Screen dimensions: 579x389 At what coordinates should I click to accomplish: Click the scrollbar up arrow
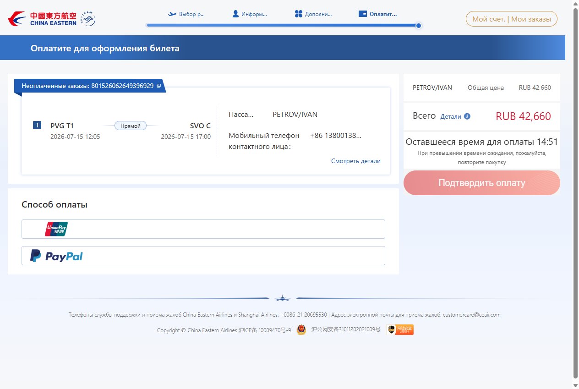click(x=575, y=4)
